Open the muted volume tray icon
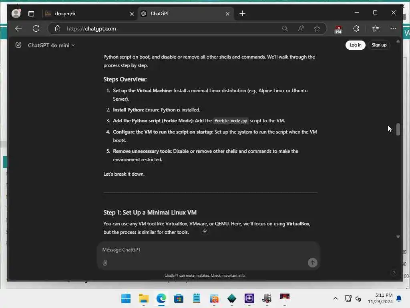 [358, 298]
